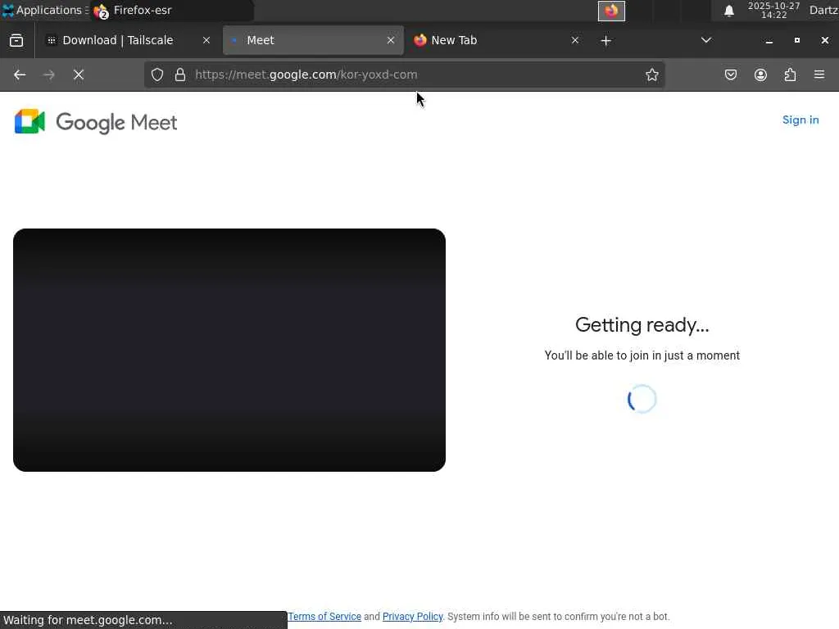Open the Firefox tracking protection shield

click(156, 75)
